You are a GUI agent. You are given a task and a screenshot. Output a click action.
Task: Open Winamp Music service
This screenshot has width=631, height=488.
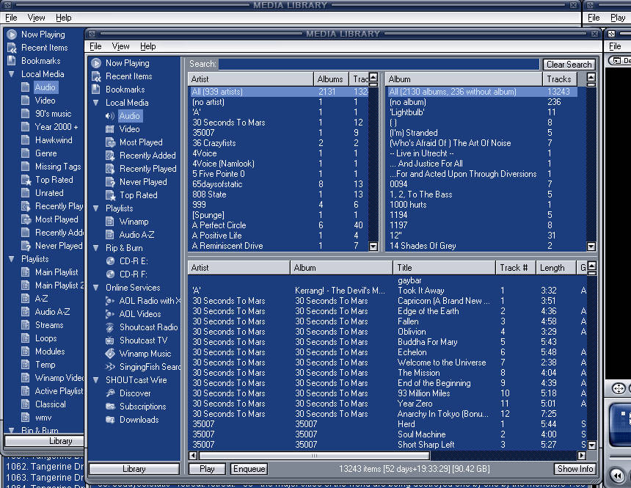tap(145, 354)
